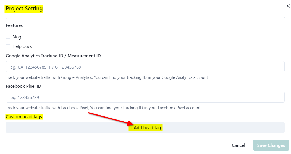The width and height of the screenshot is (291, 154).
Task: Enable the Blog feature checkbox
Action: point(8,37)
